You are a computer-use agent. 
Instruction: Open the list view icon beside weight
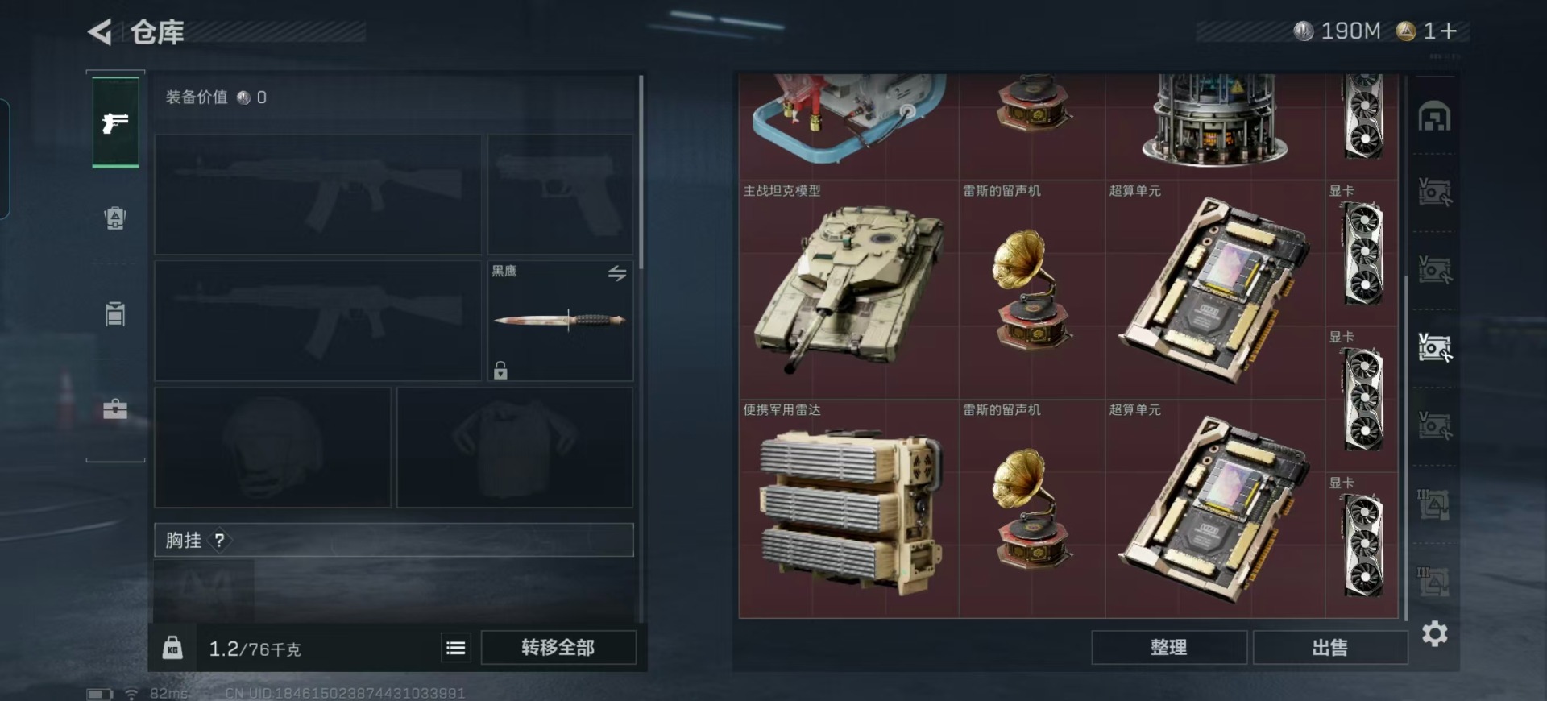(x=455, y=648)
